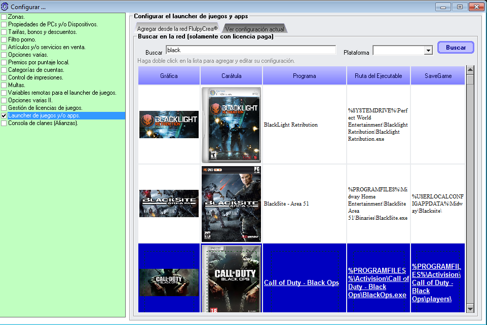
Task: Click the Gráfica column header
Action: pyautogui.click(x=169, y=75)
